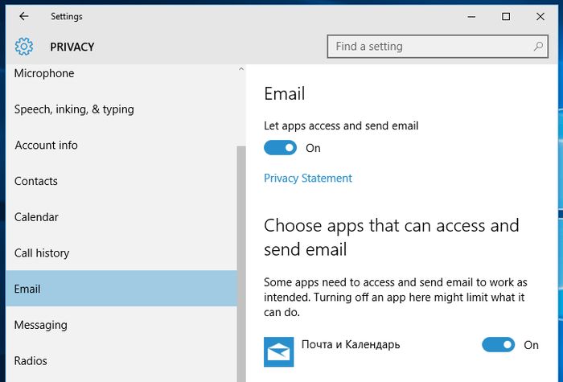The height and width of the screenshot is (382, 563).
Task: Open the Privacy Statement link
Action: (308, 179)
